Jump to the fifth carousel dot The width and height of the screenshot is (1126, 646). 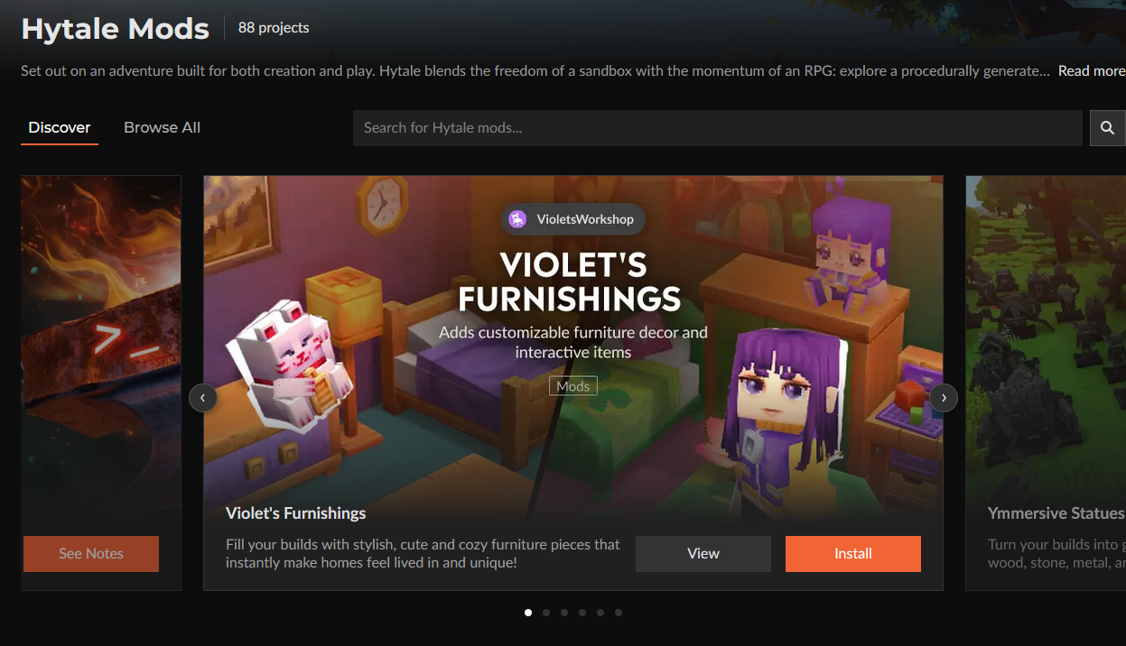(x=600, y=613)
